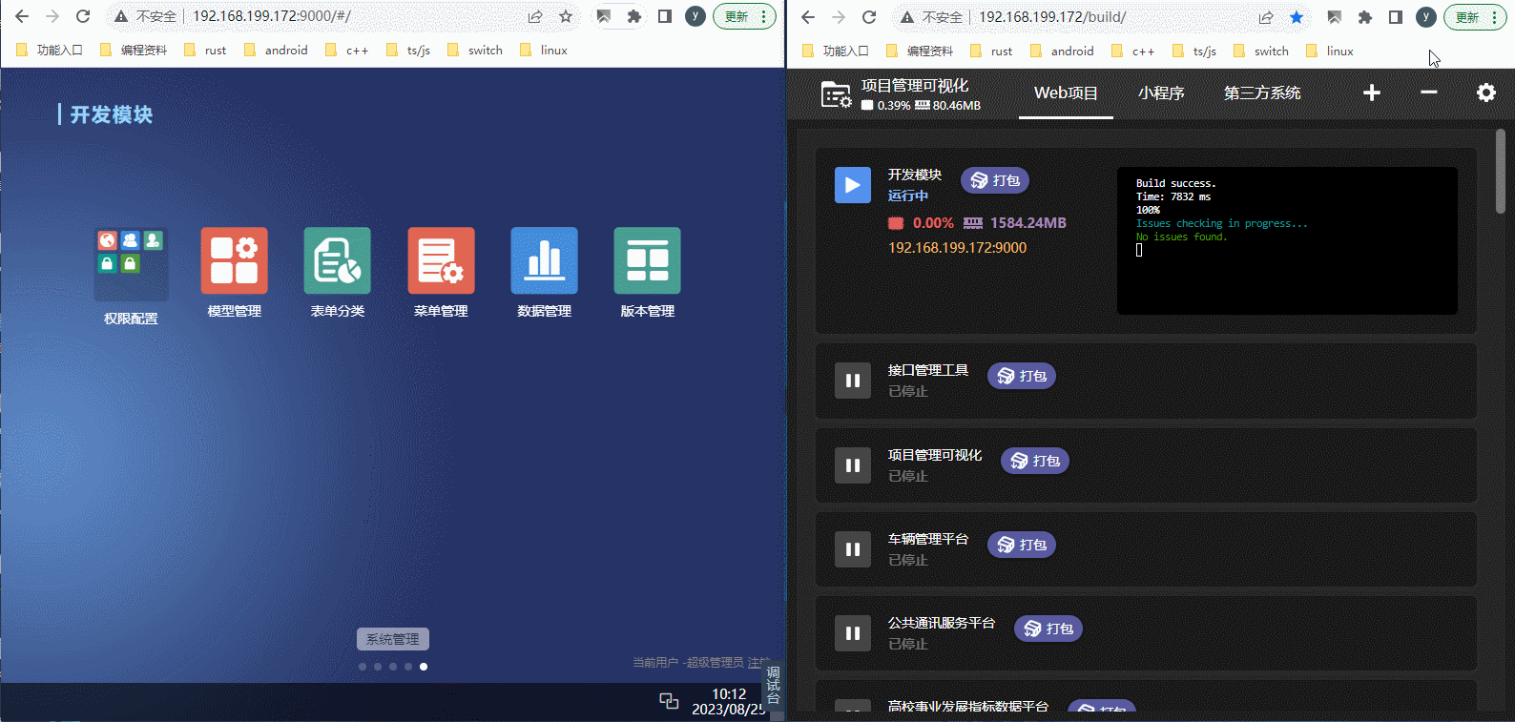Click the pause button for 公共通讯服务平台
Viewport: 1515px width, 722px height.
coord(853,633)
